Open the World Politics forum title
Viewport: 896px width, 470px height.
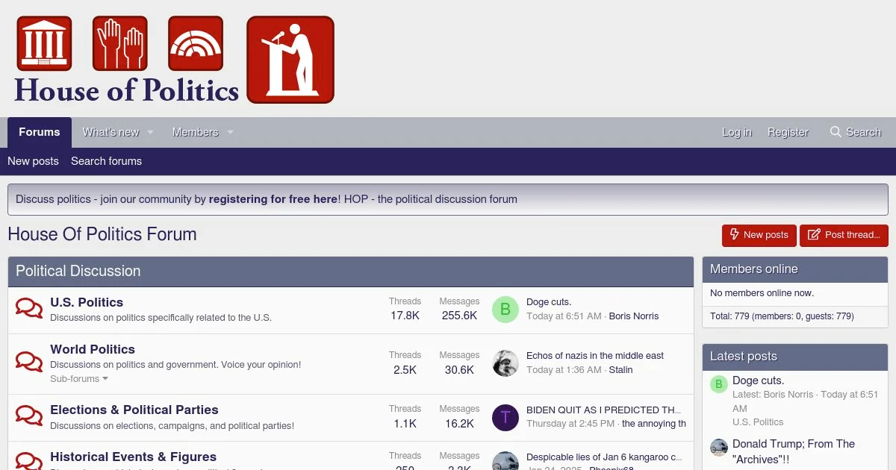coord(93,349)
